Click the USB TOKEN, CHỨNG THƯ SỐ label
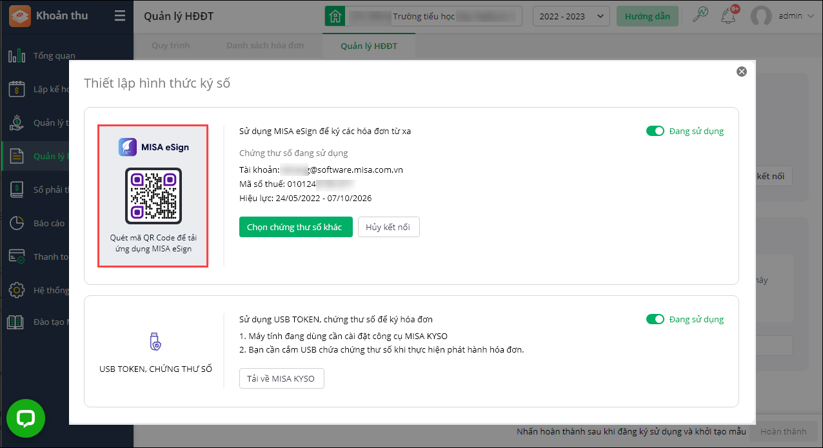 click(155, 369)
